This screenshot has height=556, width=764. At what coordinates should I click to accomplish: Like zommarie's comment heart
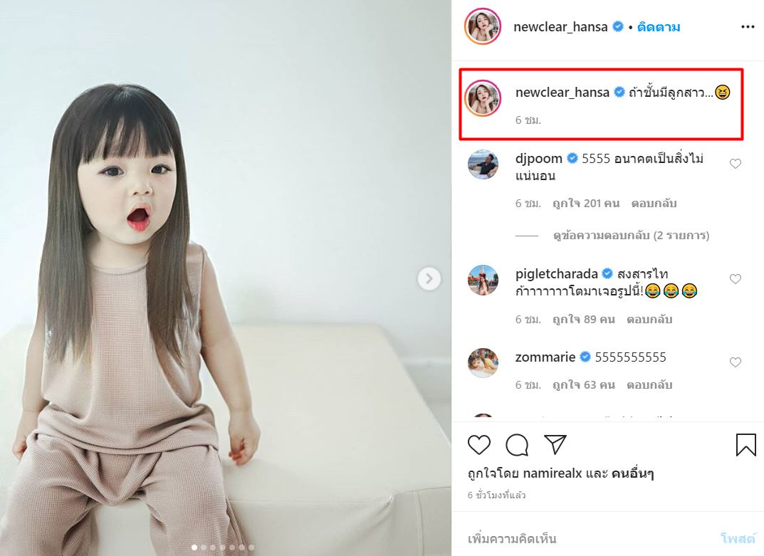point(736,362)
